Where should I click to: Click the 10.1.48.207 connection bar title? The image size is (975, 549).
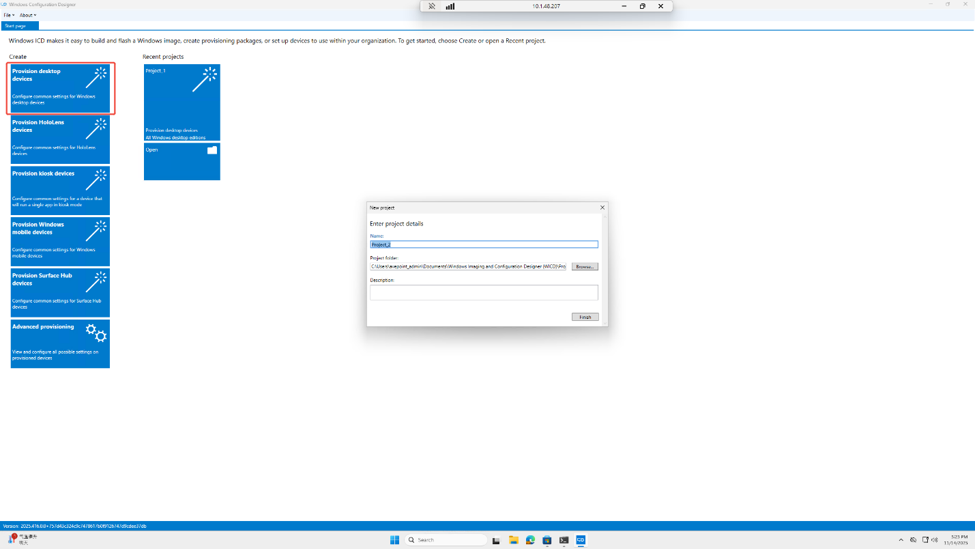click(546, 6)
